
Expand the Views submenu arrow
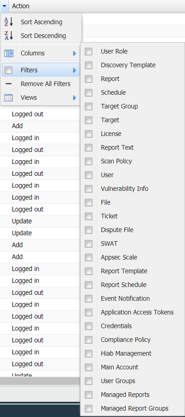[75, 98]
